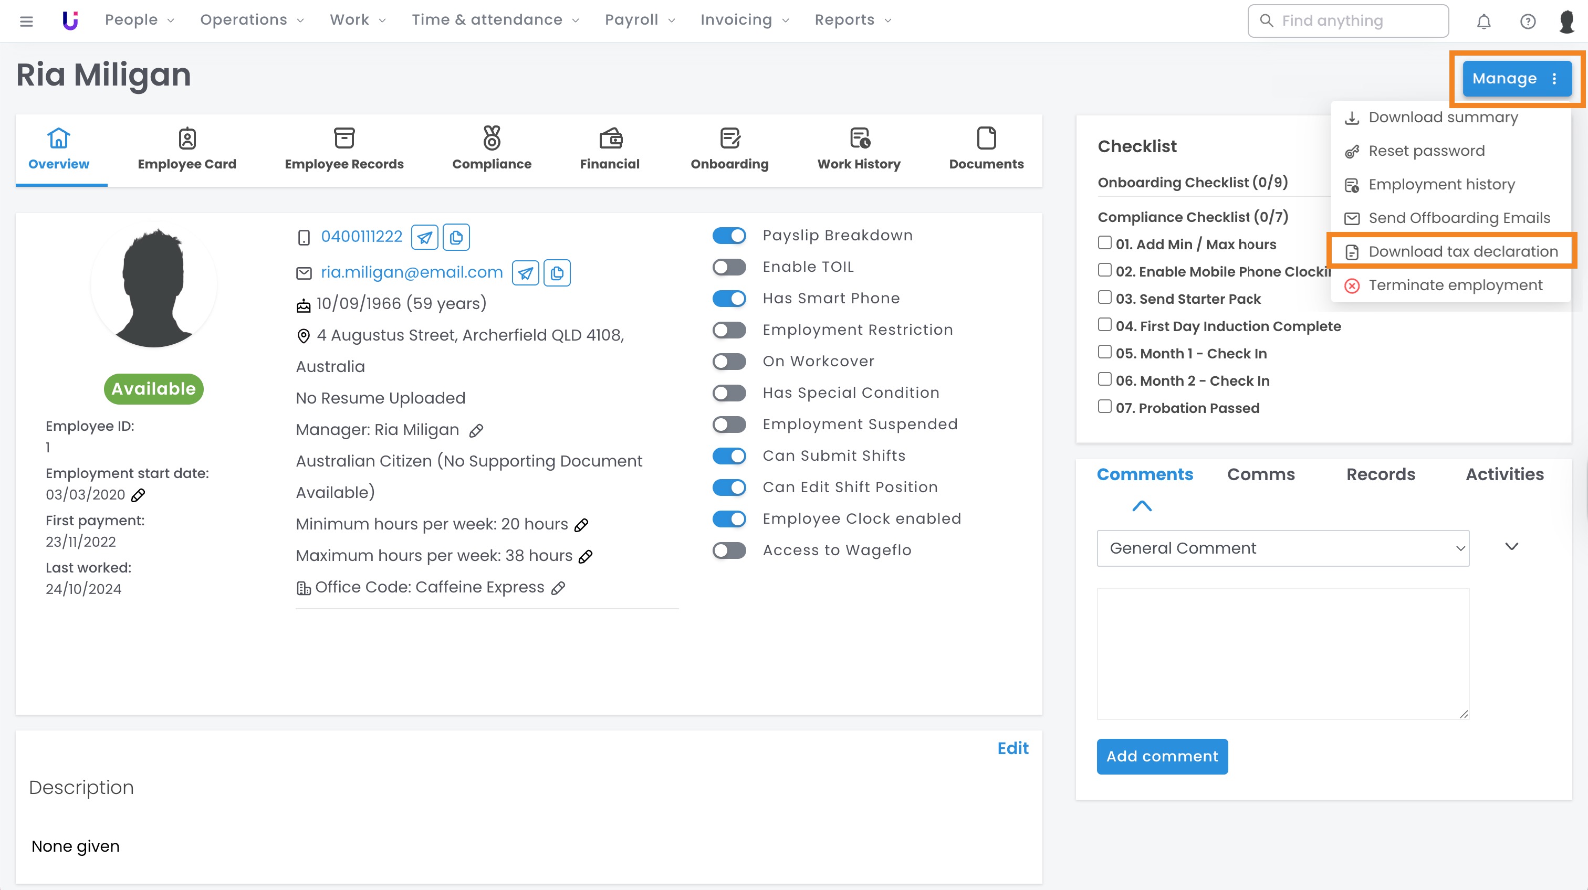Select Download tax declaration menu item
The image size is (1588, 890).
coord(1462,251)
